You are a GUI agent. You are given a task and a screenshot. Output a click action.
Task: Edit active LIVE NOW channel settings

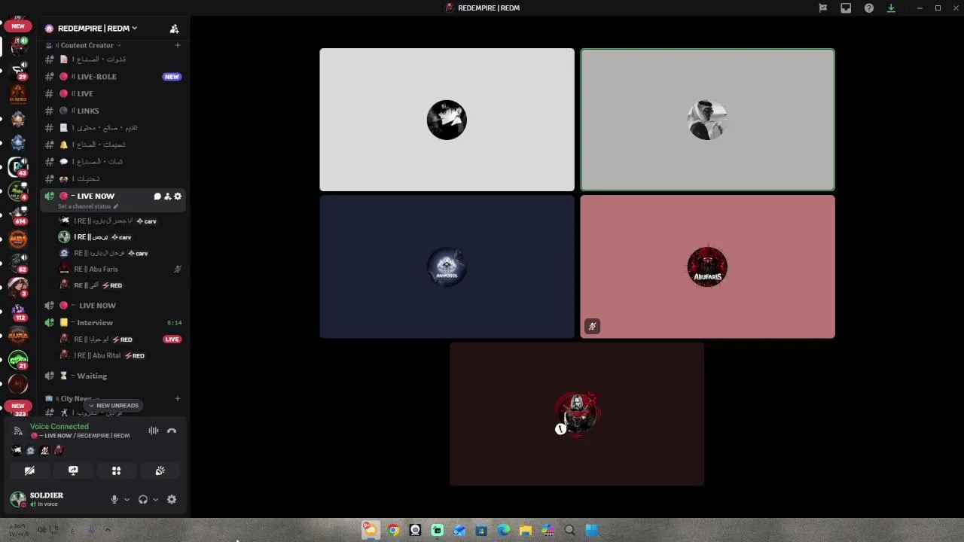(x=178, y=196)
